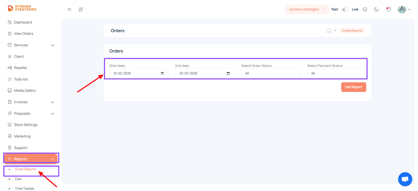Click the End date input field

coord(205,73)
